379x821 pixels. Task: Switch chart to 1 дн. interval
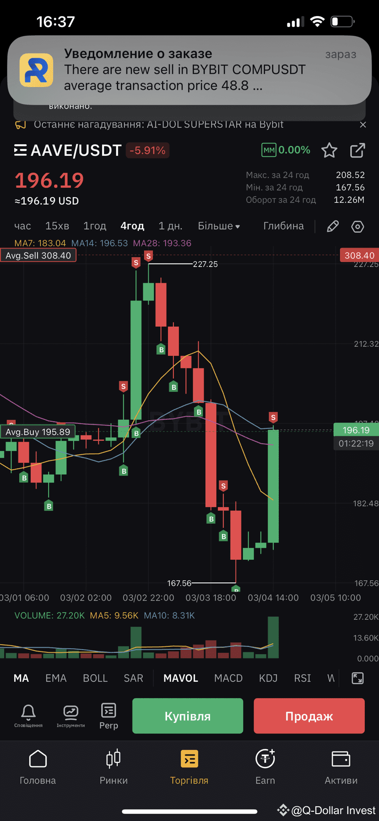(170, 226)
